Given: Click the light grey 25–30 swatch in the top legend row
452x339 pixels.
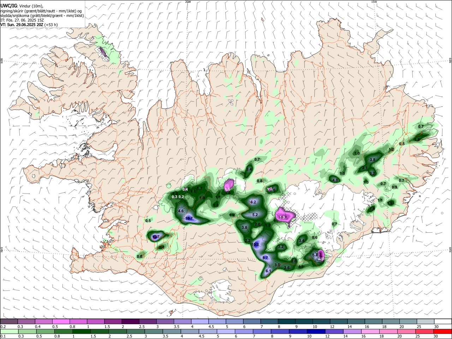Looking at the screenshot, I should pyautogui.click(x=425, y=321).
